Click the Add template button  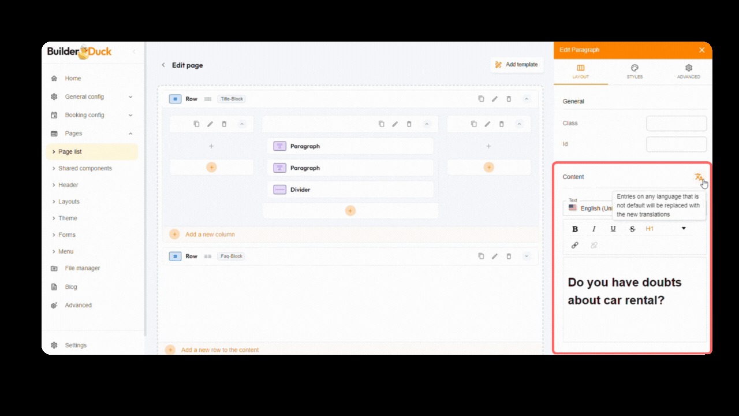click(x=517, y=65)
